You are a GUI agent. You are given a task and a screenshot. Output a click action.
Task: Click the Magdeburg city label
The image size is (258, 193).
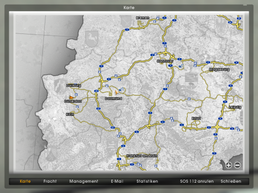coord(219,69)
